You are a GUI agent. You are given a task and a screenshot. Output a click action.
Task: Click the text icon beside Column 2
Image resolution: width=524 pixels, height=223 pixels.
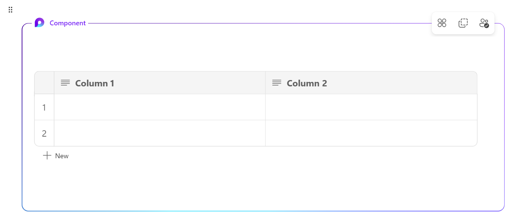pos(277,83)
